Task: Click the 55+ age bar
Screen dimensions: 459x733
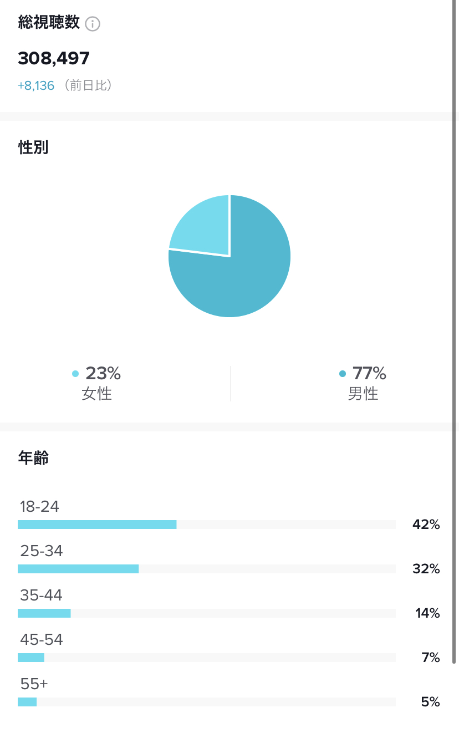Action: click(x=207, y=702)
